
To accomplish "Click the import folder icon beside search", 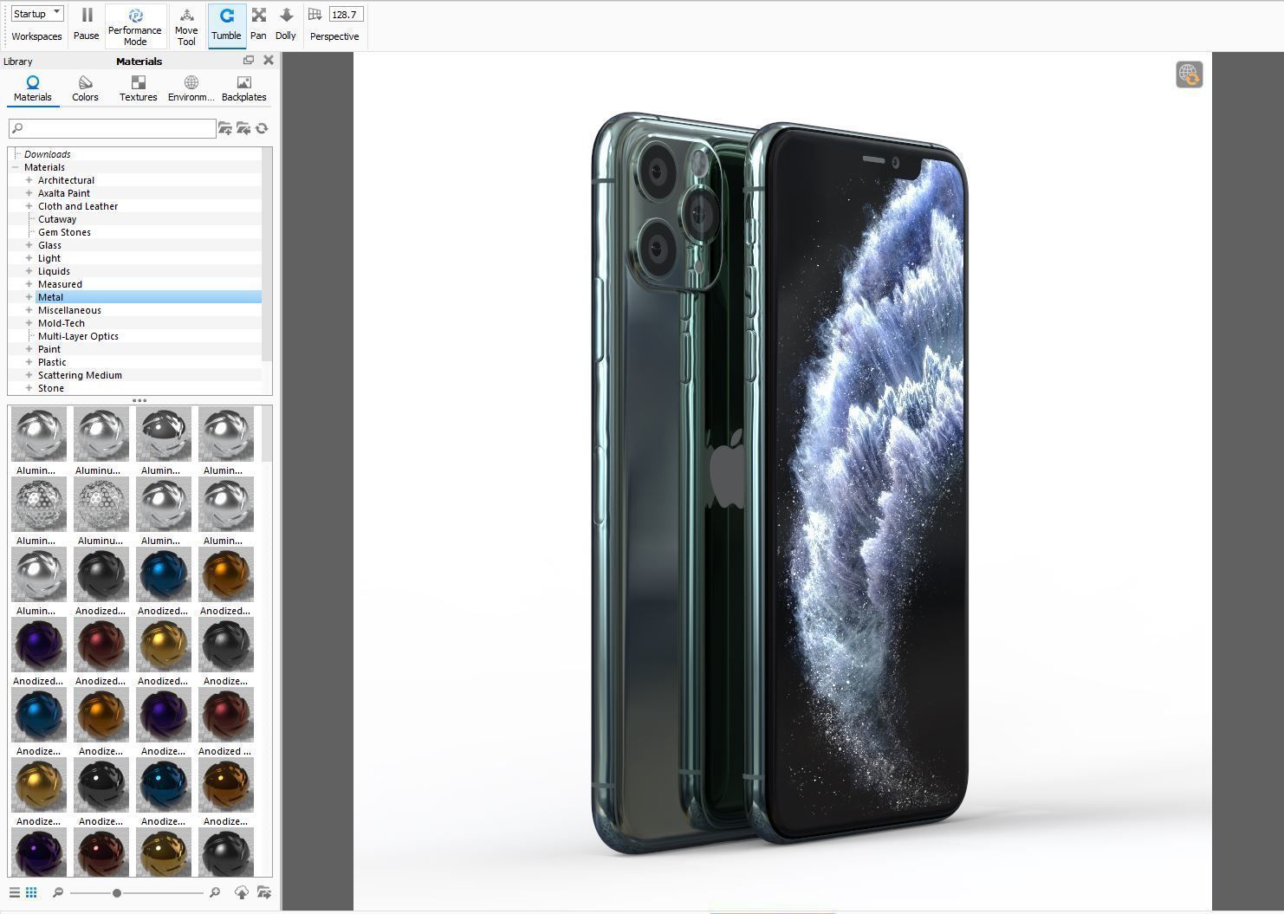I will click(x=243, y=128).
